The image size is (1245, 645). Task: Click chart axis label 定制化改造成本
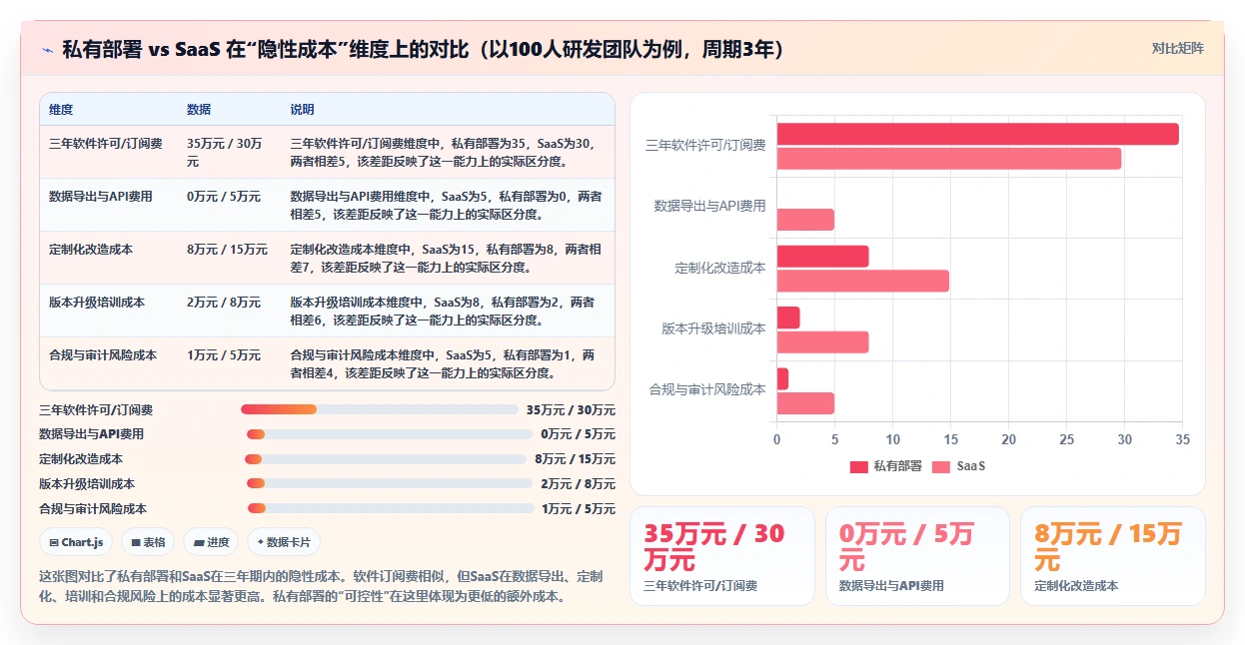pos(720,268)
